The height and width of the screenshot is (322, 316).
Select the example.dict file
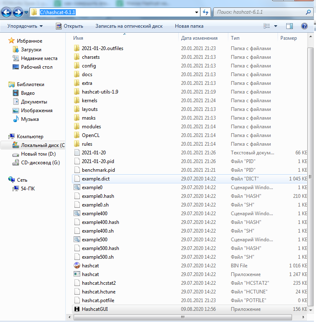(x=96, y=179)
